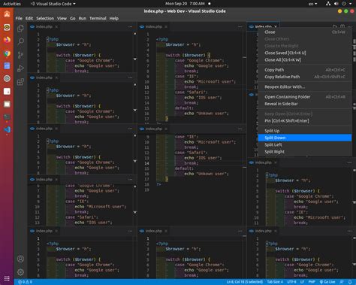Select the highlighted Split Down entry
Viewport: 356px width, 285px height.
[x=305, y=138]
